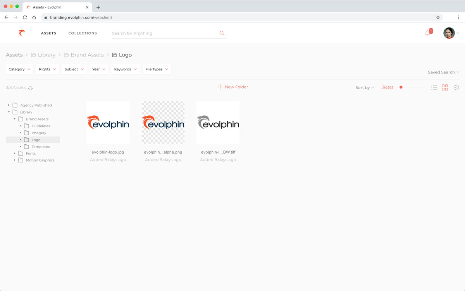This screenshot has width=465, height=291.
Task: Go to the COLLECTIONS tab
Action: click(83, 33)
